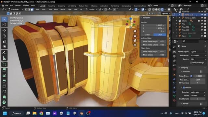Open the Denoiser Automatic dropdown
This screenshot has height=117, width=208.
[x=198, y=92]
